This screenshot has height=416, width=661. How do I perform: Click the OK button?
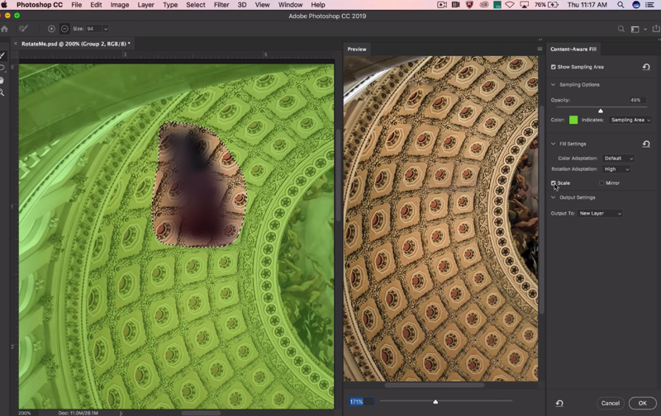click(x=643, y=403)
